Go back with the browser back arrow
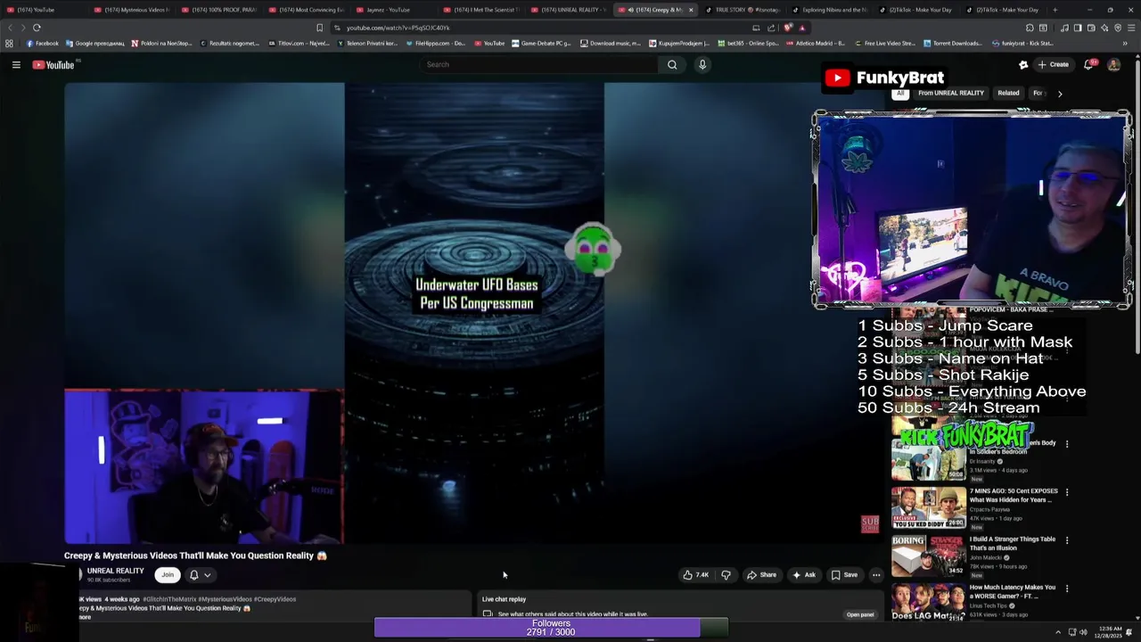1141x642 pixels. pos(11,28)
